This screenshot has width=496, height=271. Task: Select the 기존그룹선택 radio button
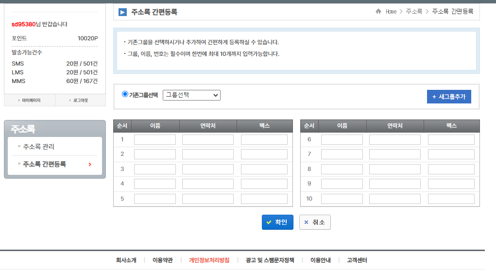pos(125,94)
